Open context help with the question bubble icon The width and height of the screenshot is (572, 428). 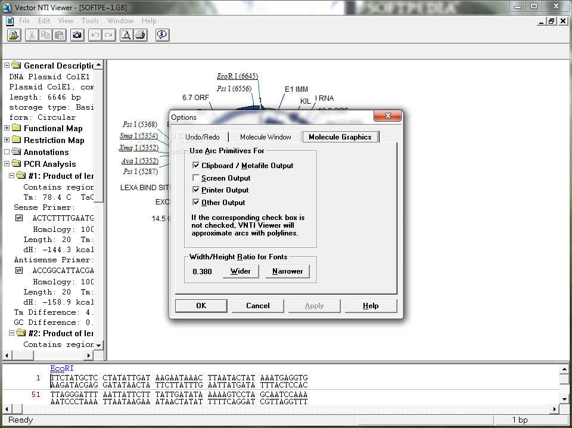[162, 35]
